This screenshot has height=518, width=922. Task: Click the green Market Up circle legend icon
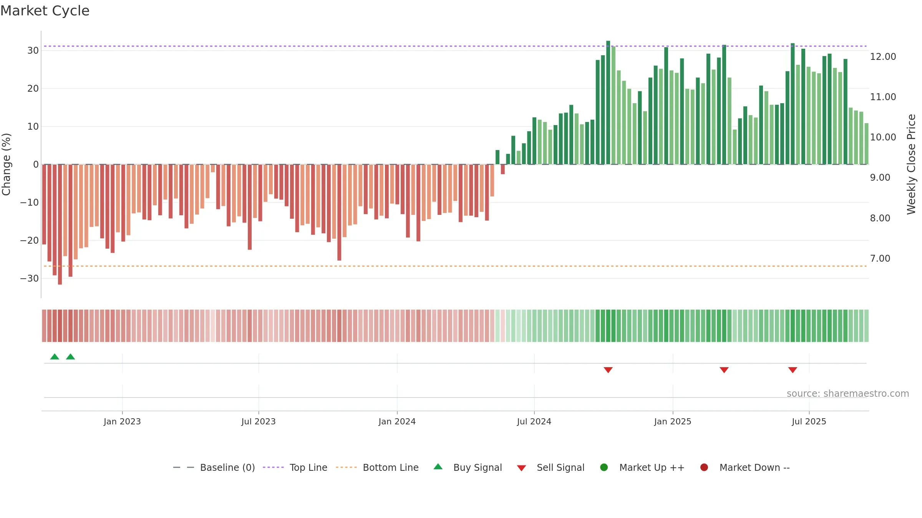click(604, 467)
